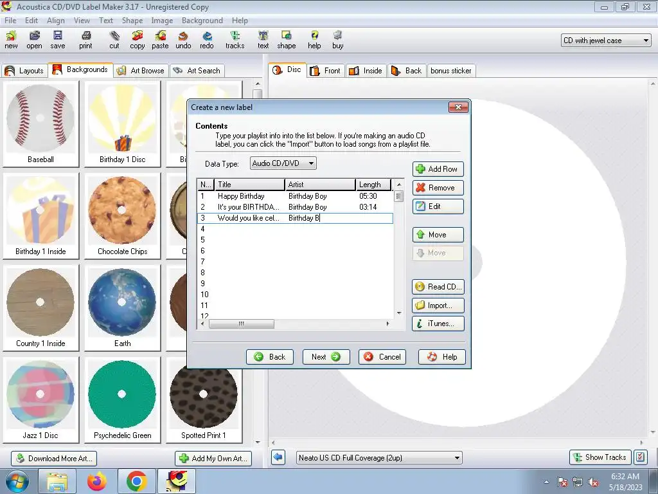
Task: Select the Earth background thumbnail
Action: [x=122, y=308]
